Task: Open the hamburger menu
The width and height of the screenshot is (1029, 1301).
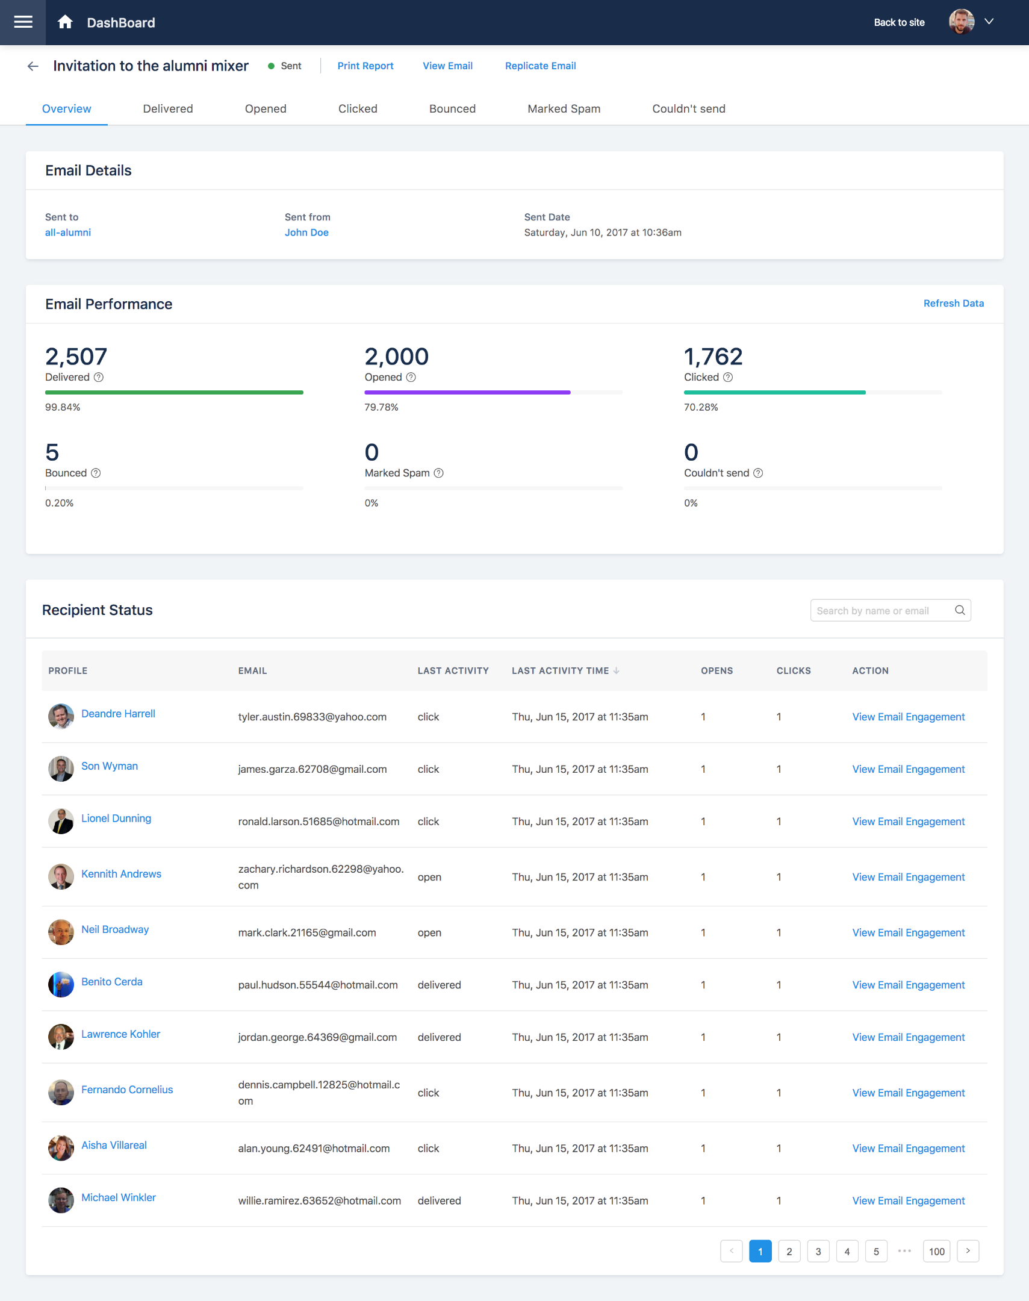Action: point(23,22)
